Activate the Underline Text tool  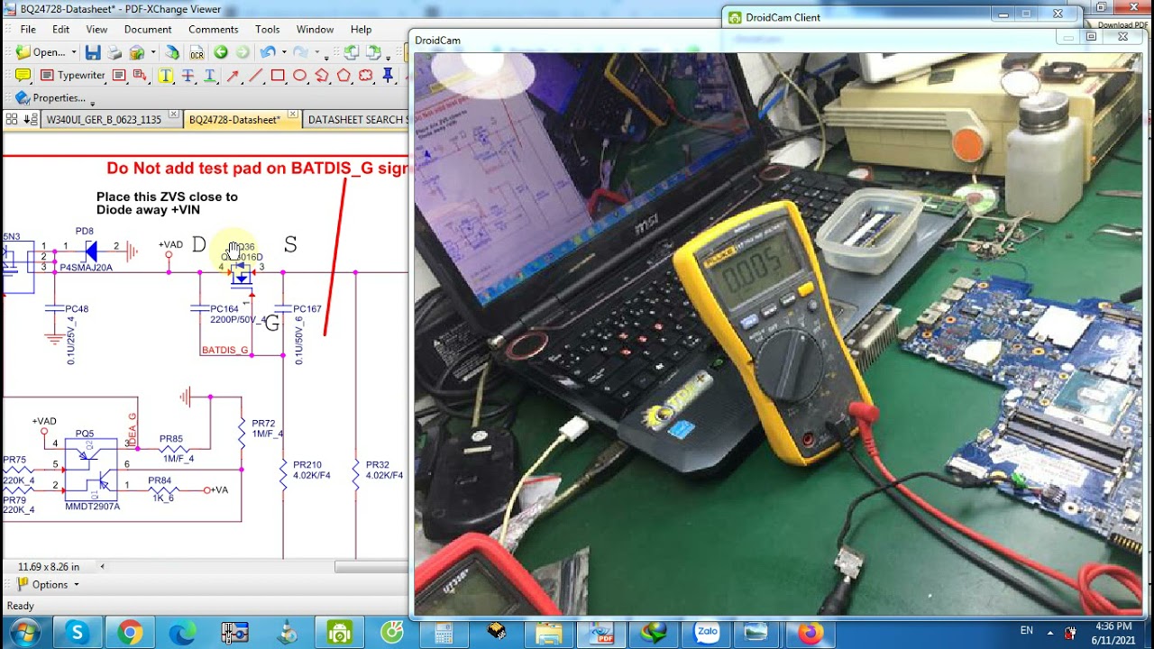(210, 75)
